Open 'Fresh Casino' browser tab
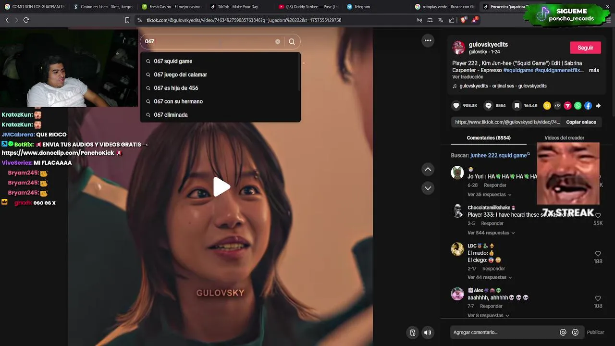 [171, 7]
